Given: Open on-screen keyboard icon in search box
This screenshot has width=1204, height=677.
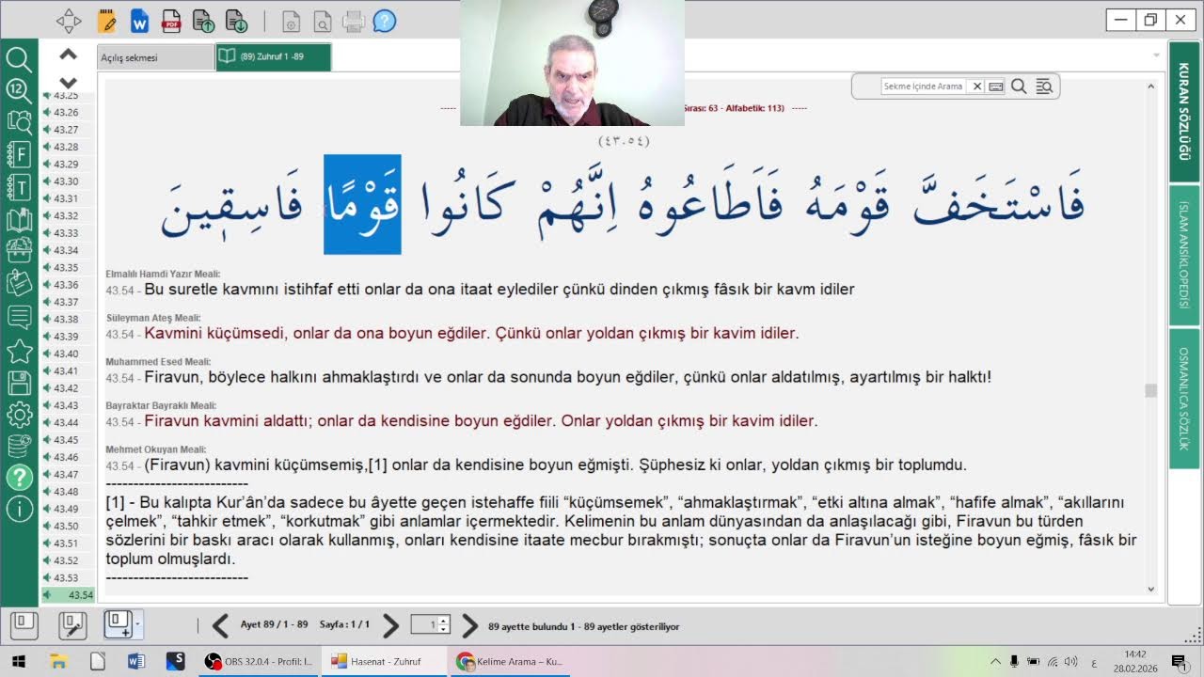Looking at the screenshot, I should [996, 87].
